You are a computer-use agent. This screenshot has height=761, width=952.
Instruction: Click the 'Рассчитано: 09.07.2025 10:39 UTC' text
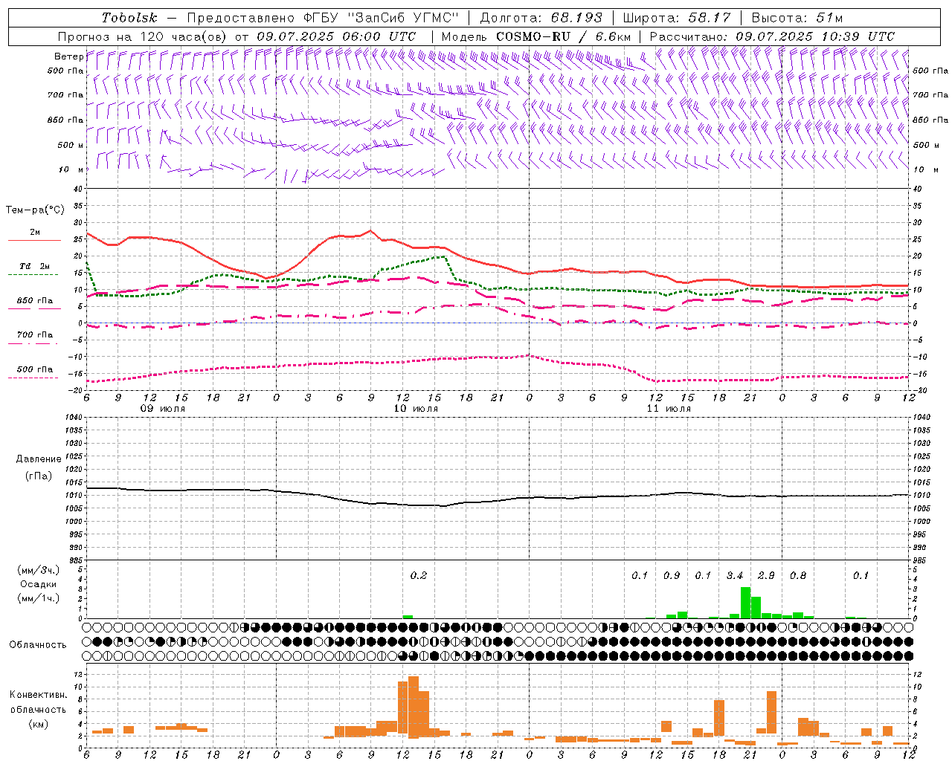(x=772, y=36)
